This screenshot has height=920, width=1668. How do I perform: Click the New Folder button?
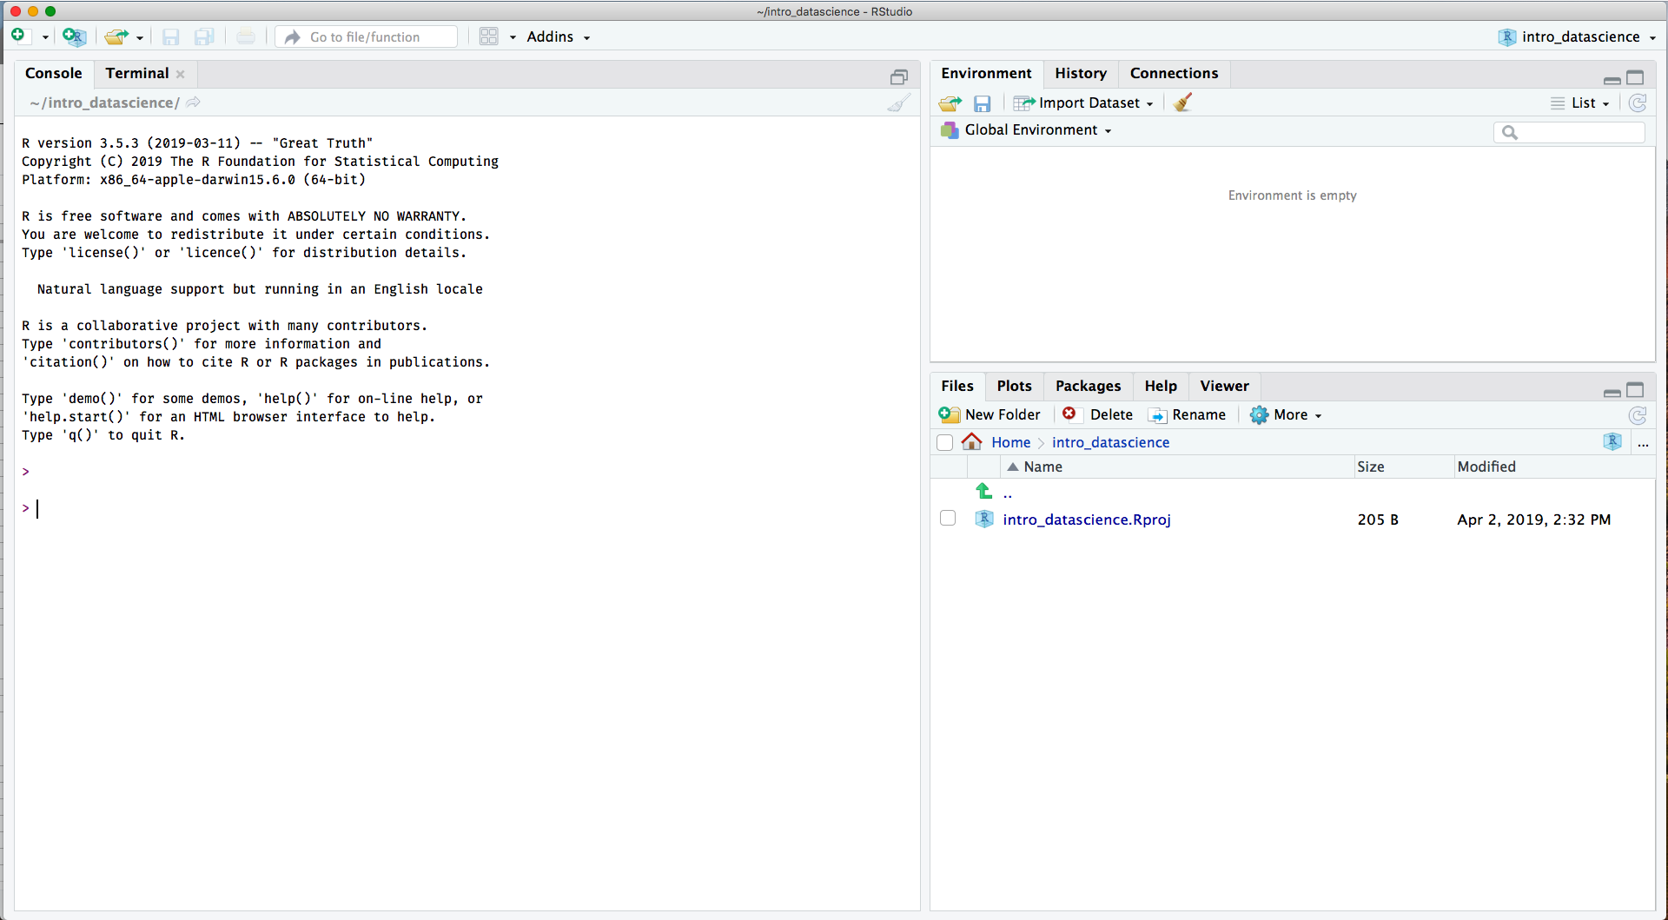(x=990, y=415)
